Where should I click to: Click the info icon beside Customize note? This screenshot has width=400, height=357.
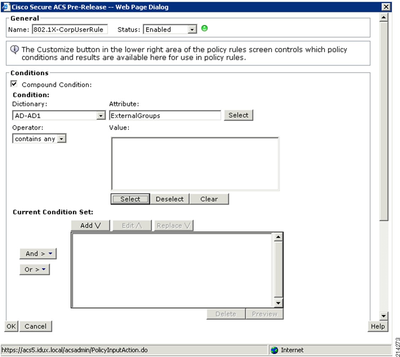[x=14, y=49]
